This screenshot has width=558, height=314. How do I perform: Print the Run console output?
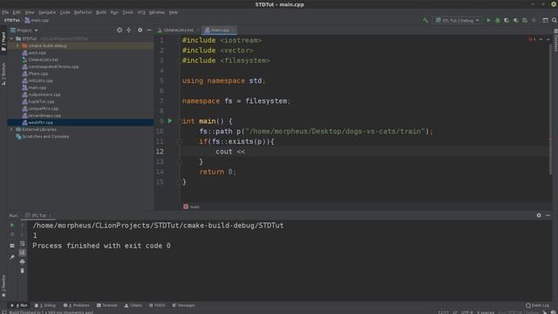coord(23,262)
